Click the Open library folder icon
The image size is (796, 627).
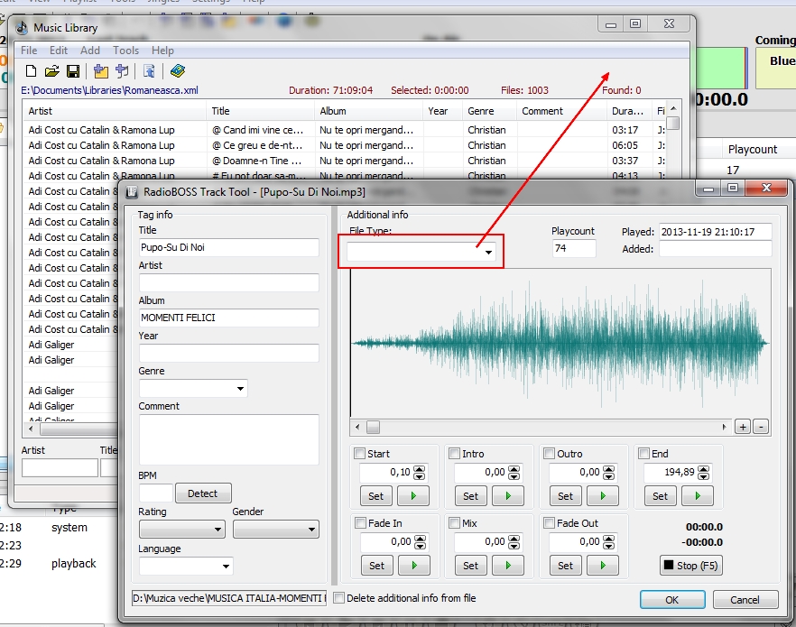pos(51,71)
